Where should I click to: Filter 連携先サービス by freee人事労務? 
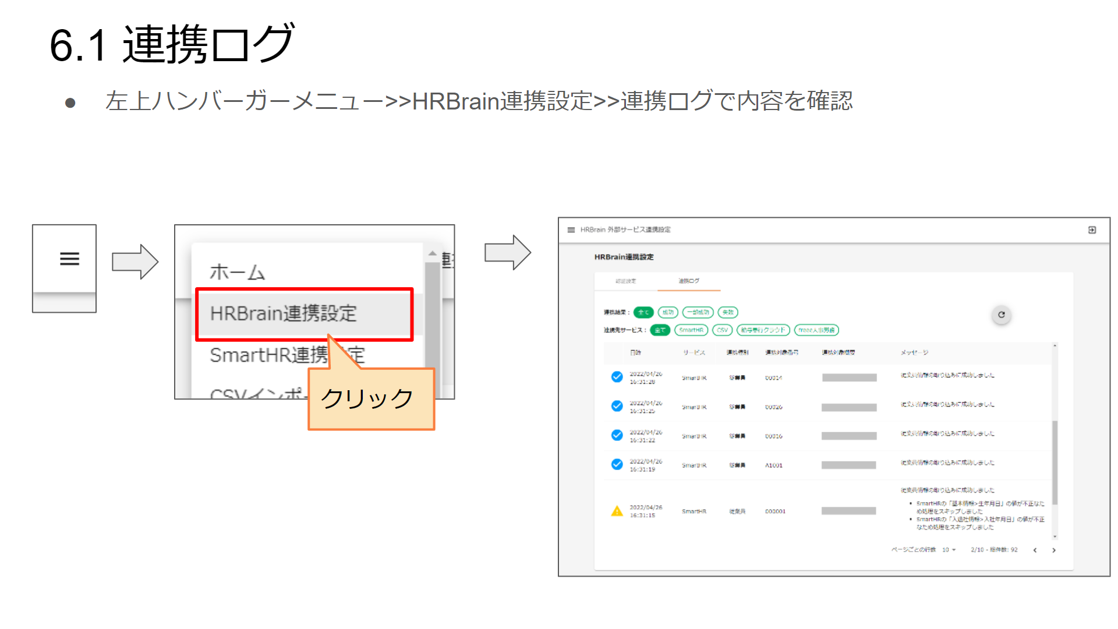pos(816,330)
